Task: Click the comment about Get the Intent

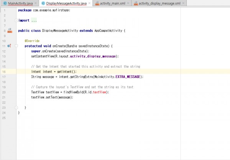Action: point(85,67)
